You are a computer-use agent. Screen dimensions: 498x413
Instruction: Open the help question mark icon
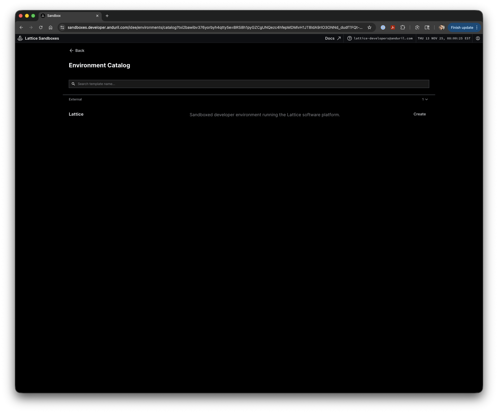(x=350, y=38)
